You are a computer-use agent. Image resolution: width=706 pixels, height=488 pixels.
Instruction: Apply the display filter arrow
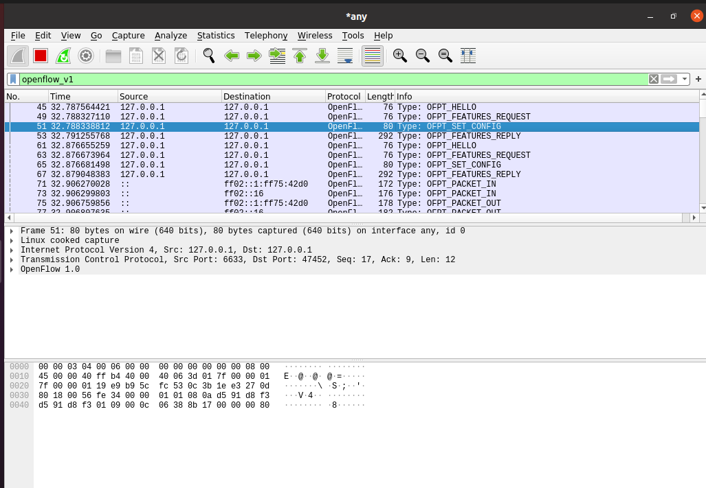coord(669,79)
